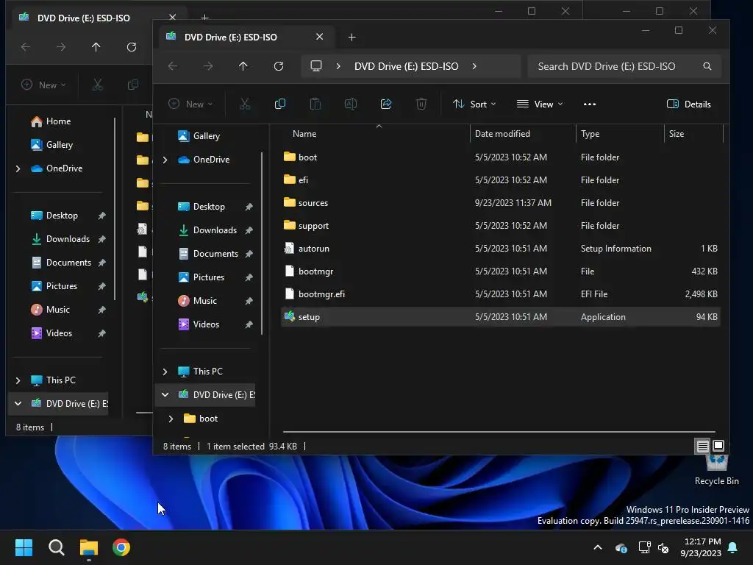The height and width of the screenshot is (565, 753).
Task: Click DVD Drive (E:) ESD-ISO breadcrumb
Action: tap(406, 66)
